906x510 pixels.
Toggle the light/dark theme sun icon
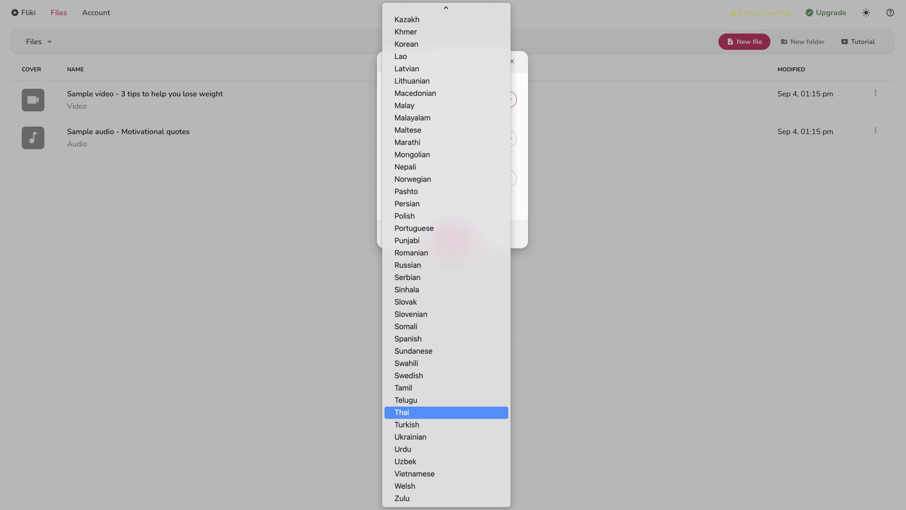(x=866, y=13)
